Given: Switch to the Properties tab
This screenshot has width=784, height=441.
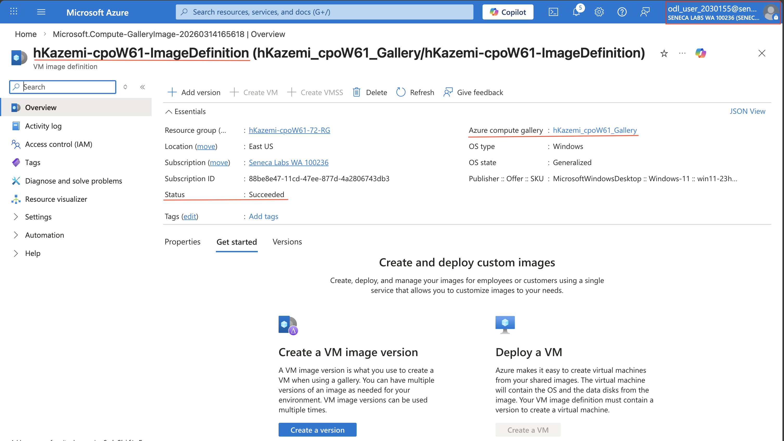Looking at the screenshot, I should [x=182, y=242].
